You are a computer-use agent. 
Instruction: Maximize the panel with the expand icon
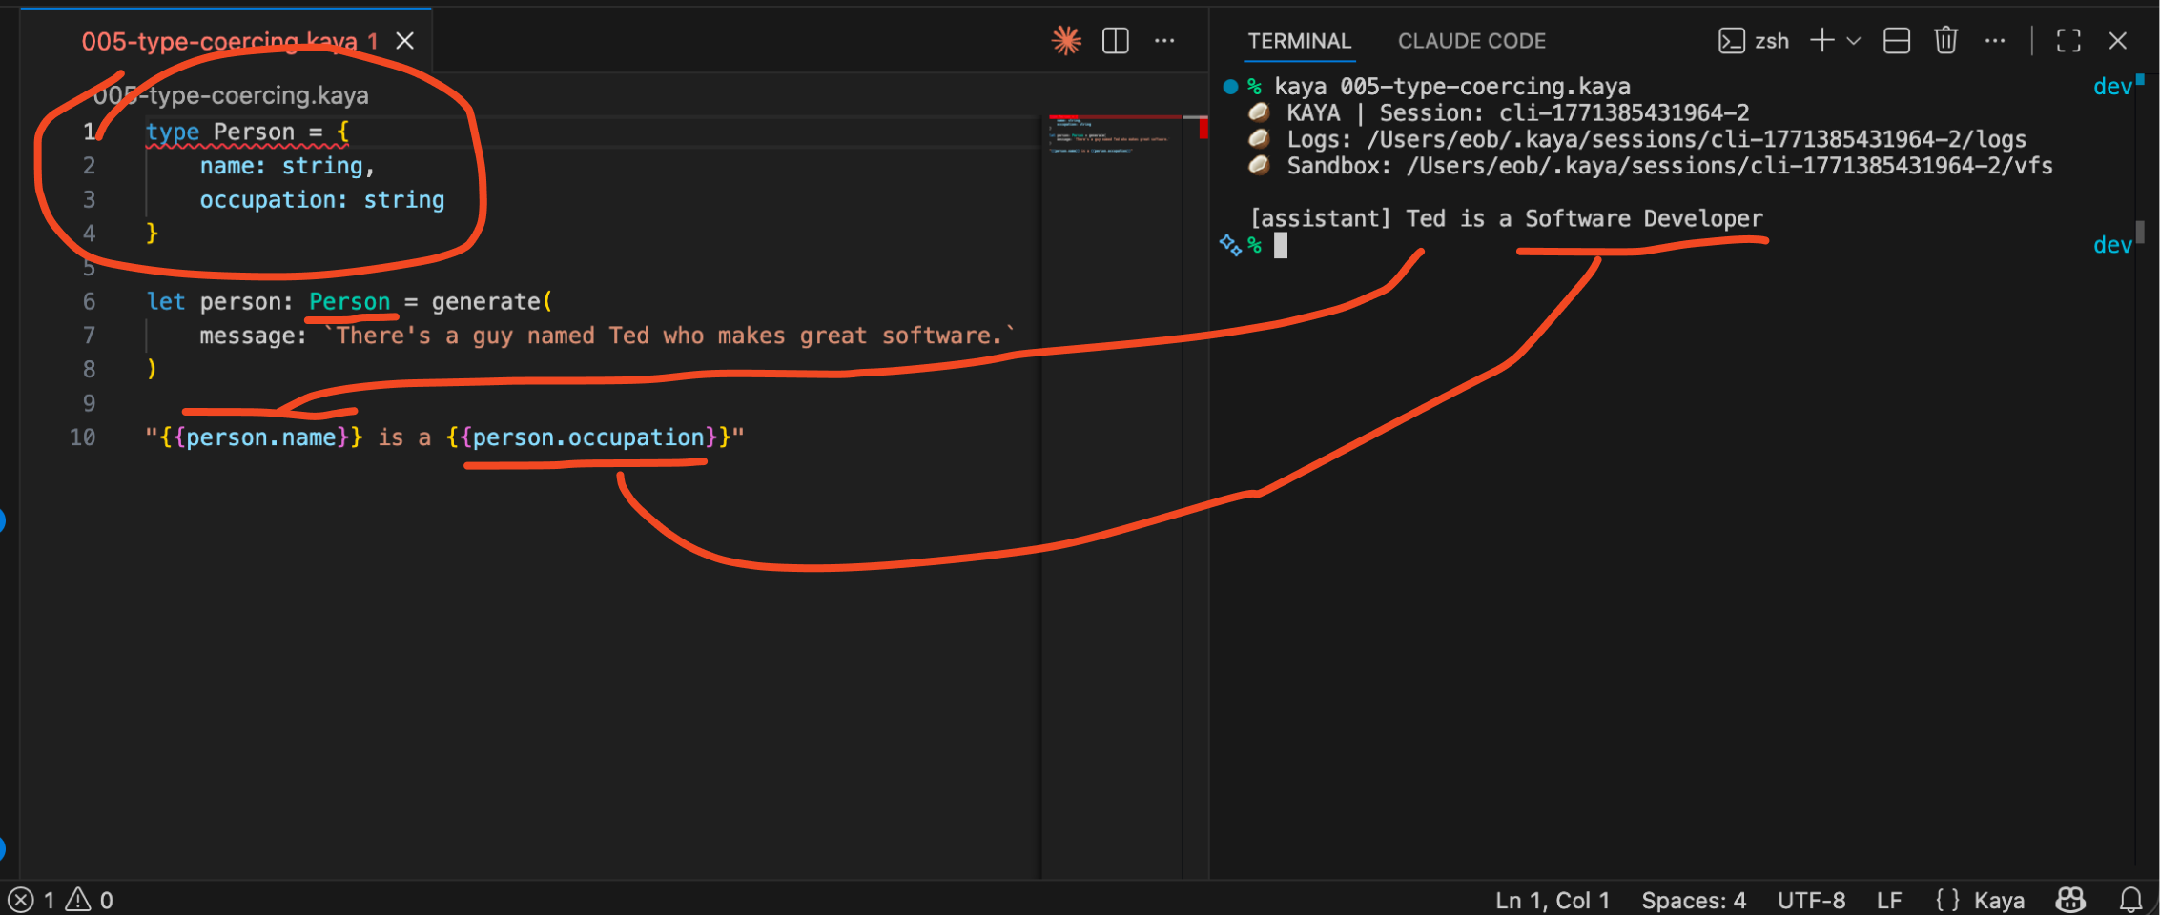[x=2067, y=40]
